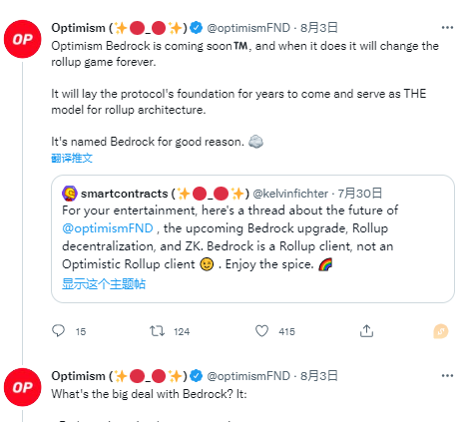This screenshot has width=465, height=422.
Task: Click the orange floating extension icon
Action: coord(441,331)
